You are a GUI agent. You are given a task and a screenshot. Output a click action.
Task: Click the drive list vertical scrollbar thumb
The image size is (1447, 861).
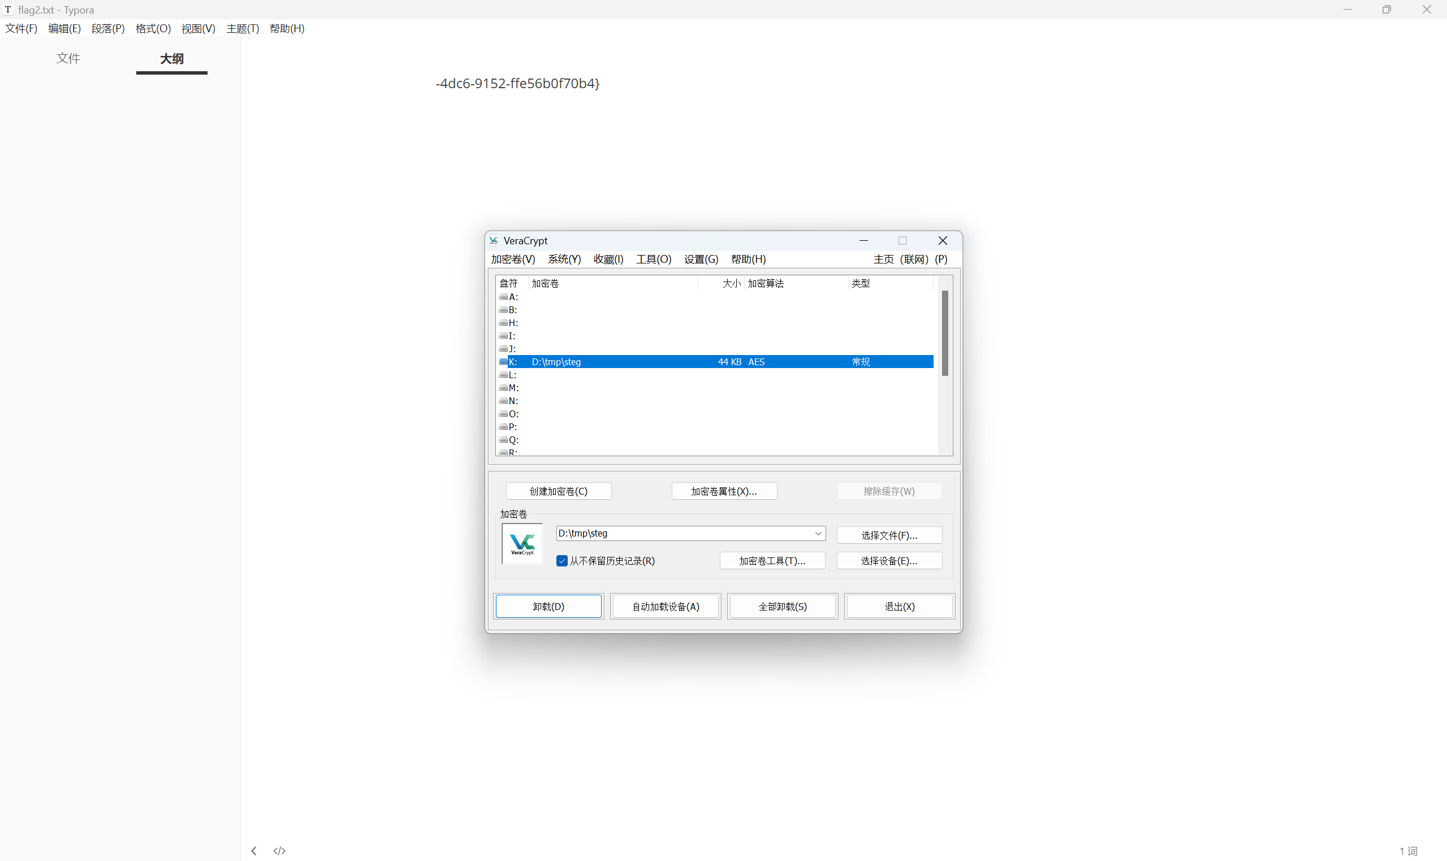[x=945, y=333]
